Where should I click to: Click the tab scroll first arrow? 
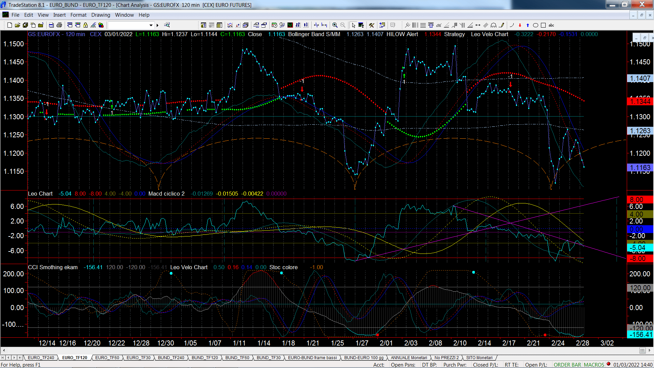pos(3,357)
